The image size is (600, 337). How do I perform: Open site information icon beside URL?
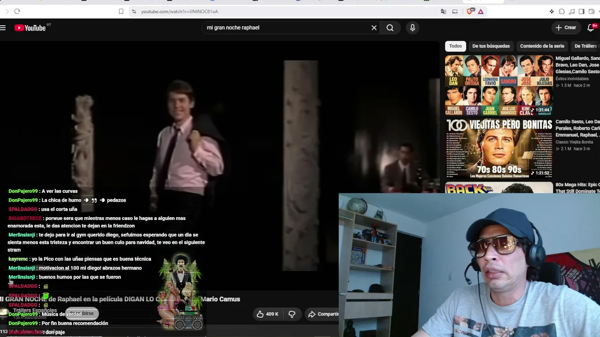click(134, 11)
